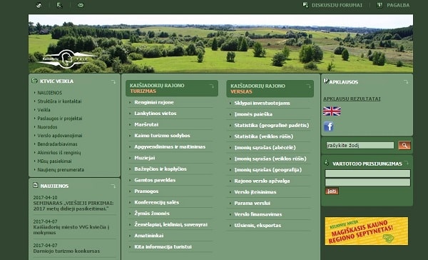Click the magnifier search button
Viewport: 428px width, 260px height.
[x=404, y=145]
